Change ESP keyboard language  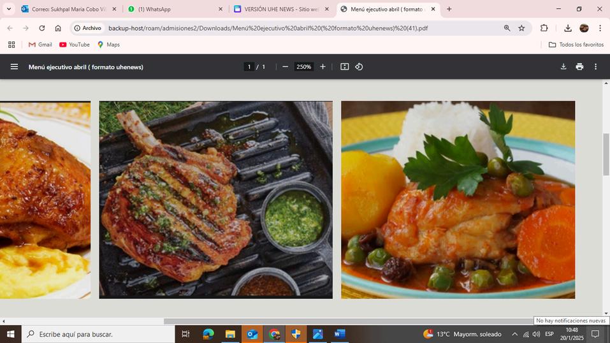(x=549, y=334)
